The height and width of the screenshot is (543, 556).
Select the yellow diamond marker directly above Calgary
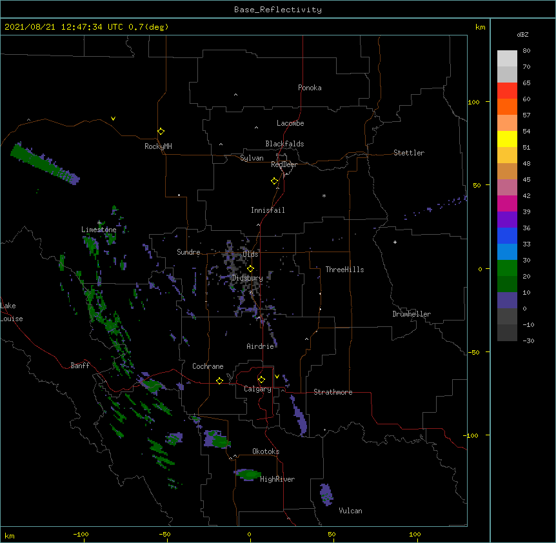[261, 380]
